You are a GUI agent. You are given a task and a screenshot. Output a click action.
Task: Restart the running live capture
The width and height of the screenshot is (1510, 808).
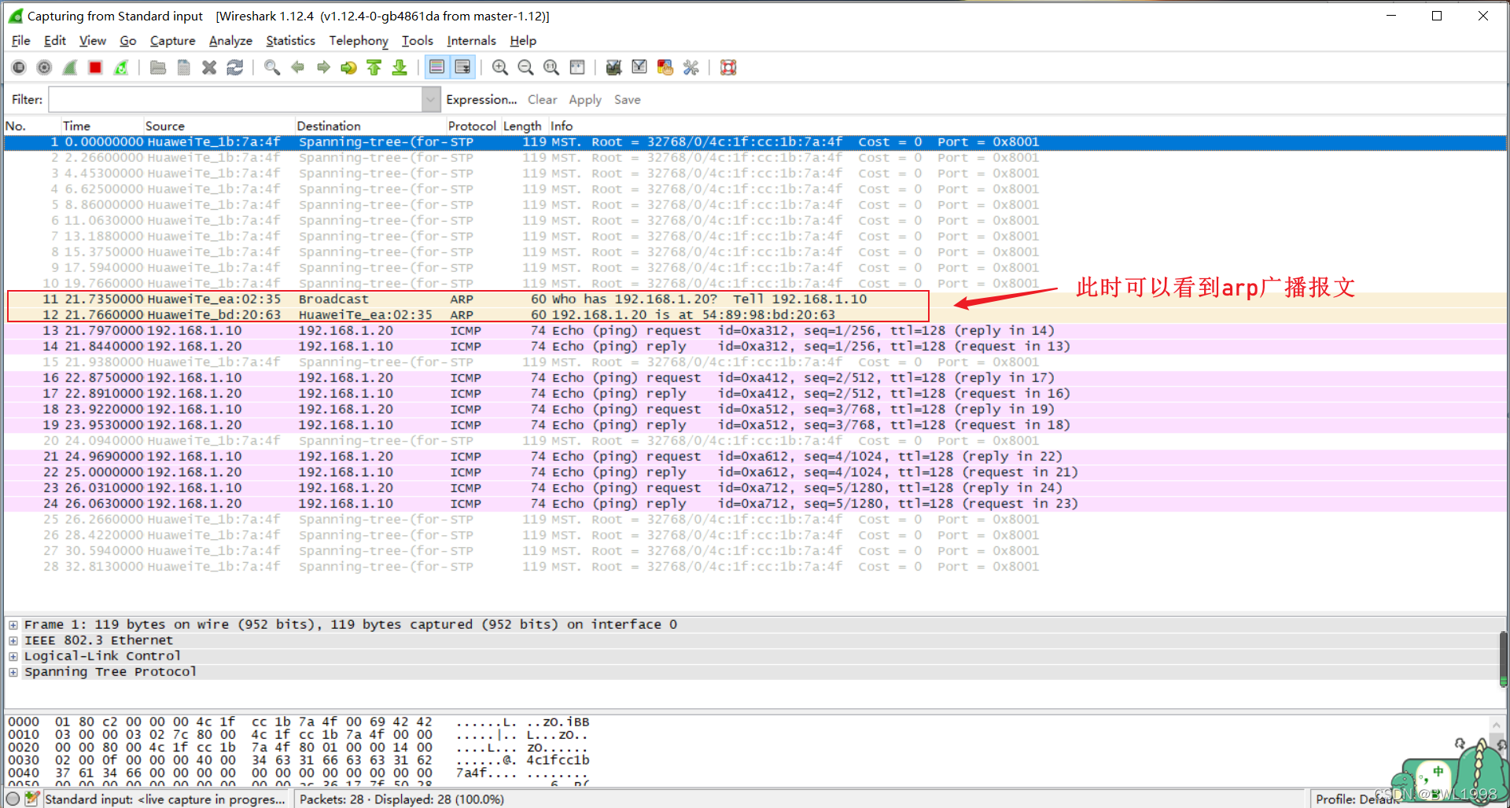[x=121, y=68]
